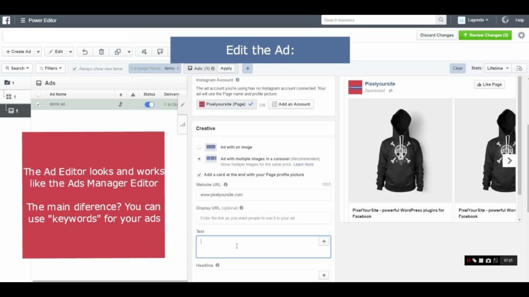This screenshot has width=529, height=297.
Task: Click the trash delete toolbar icon
Action: point(101,52)
